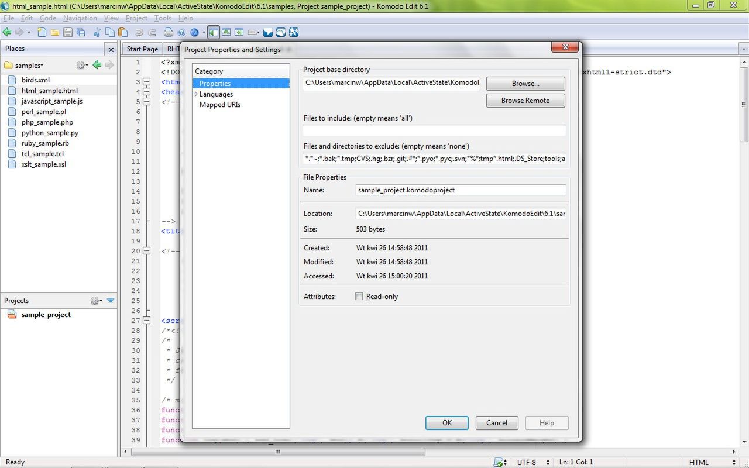Screen dimensions: 749x468
Task: Open the Places gear options menu
Action: coord(82,65)
